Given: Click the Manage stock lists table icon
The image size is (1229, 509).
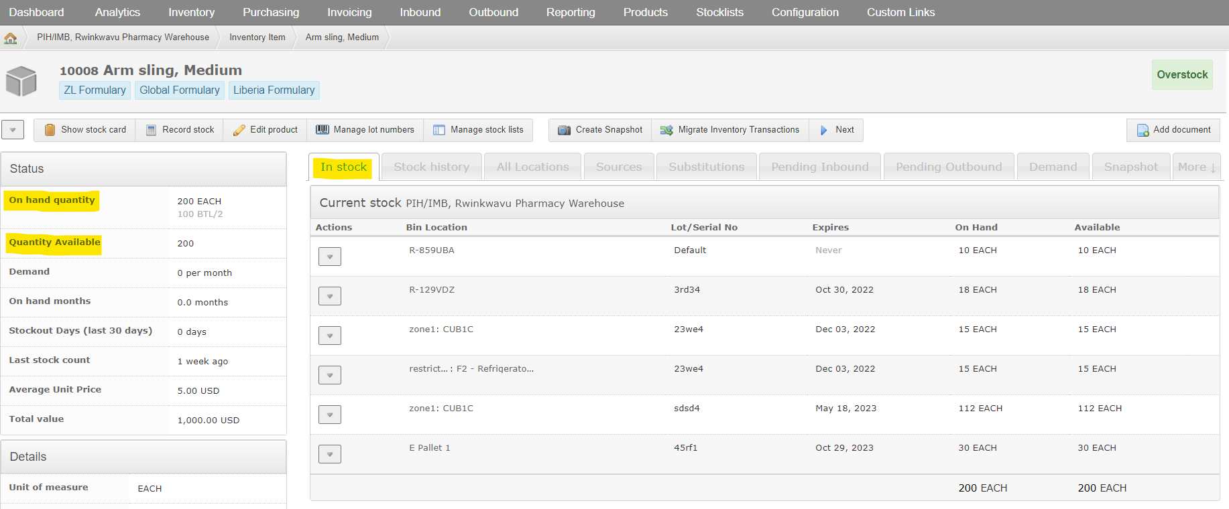Looking at the screenshot, I should (439, 130).
